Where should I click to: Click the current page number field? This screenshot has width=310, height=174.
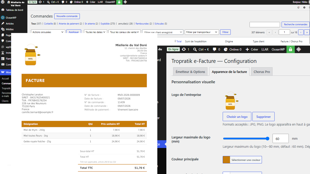click(x=284, y=32)
